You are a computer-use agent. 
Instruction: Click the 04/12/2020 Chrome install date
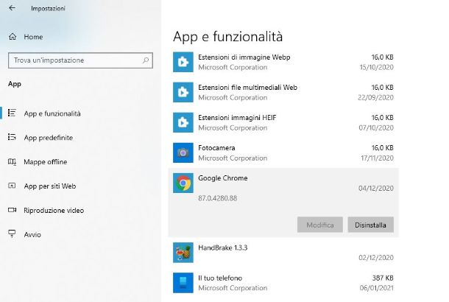[376, 189]
